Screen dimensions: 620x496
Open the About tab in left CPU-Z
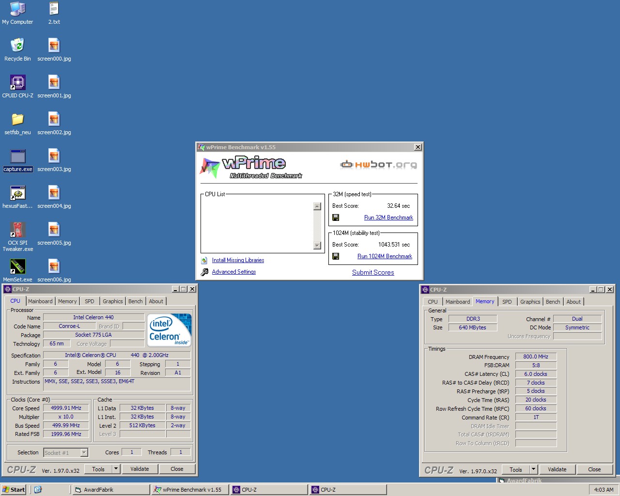coord(156,301)
